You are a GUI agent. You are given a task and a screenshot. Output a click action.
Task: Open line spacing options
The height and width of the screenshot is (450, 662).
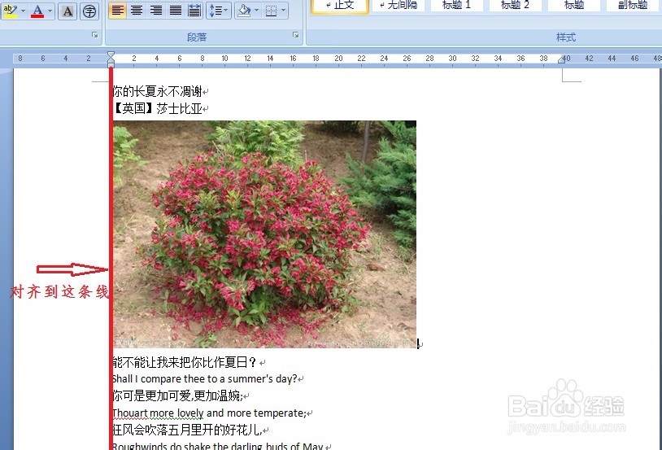(x=218, y=10)
